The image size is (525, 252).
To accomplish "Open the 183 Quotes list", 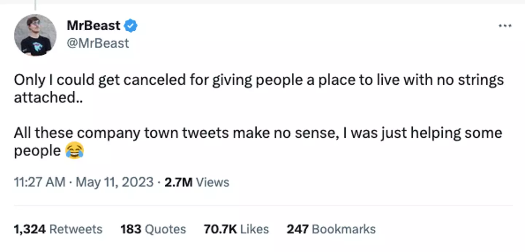I will 153,229.
